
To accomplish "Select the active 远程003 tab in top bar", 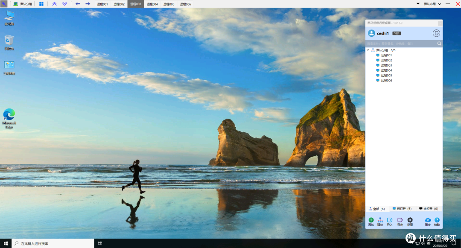I will coord(136,4).
